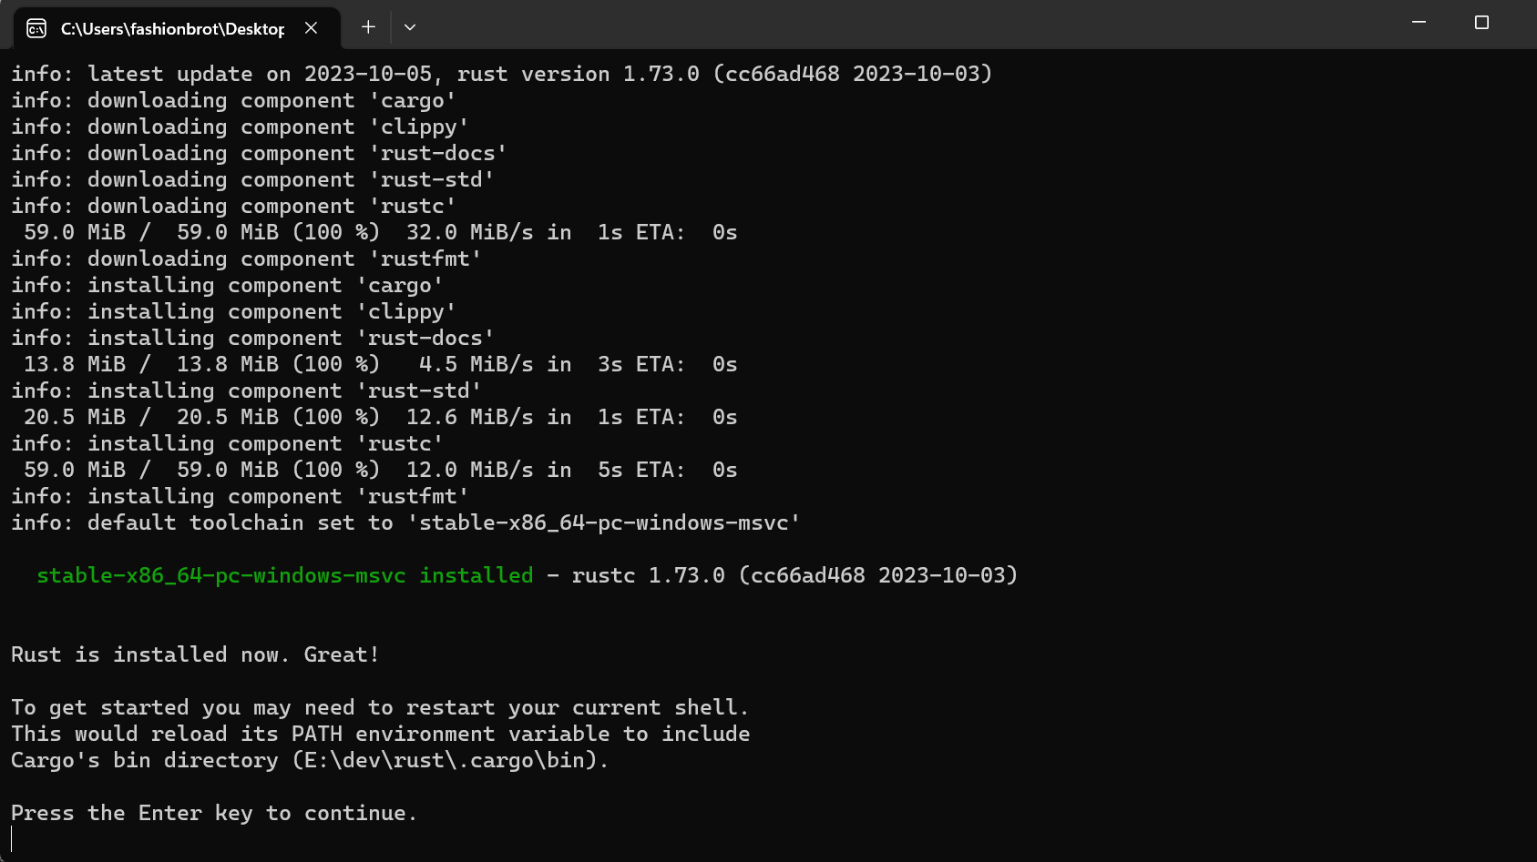Click the blinking cursor on the last line
Screen dimensions: 1537x862
pyautogui.click(x=12, y=839)
